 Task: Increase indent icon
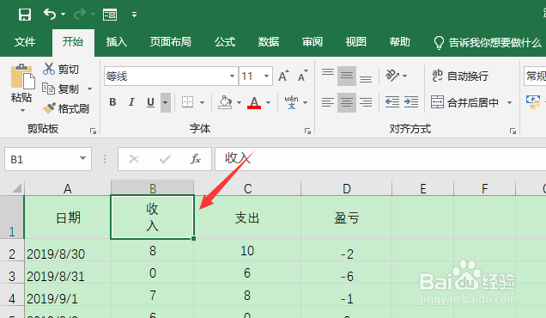(411, 102)
